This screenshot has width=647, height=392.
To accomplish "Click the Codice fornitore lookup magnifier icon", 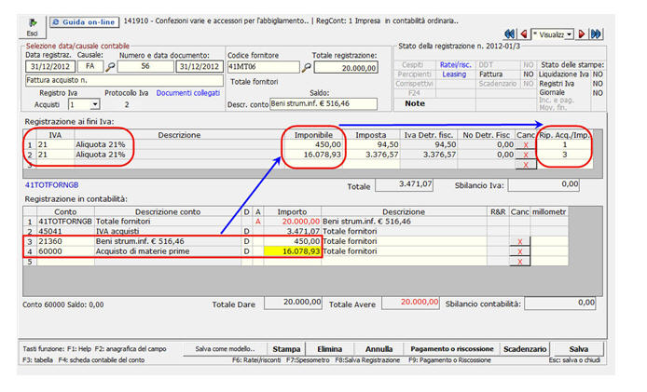I will pos(306,68).
